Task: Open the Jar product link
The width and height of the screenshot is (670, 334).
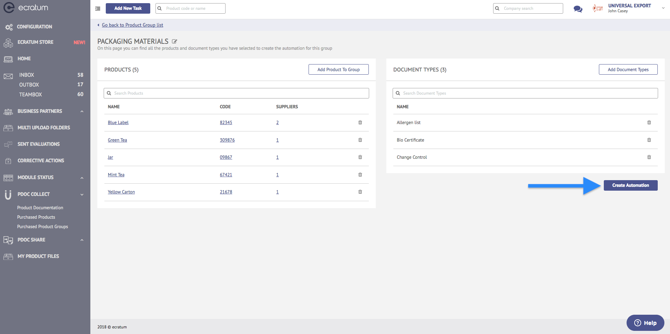Action: [110, 157]
